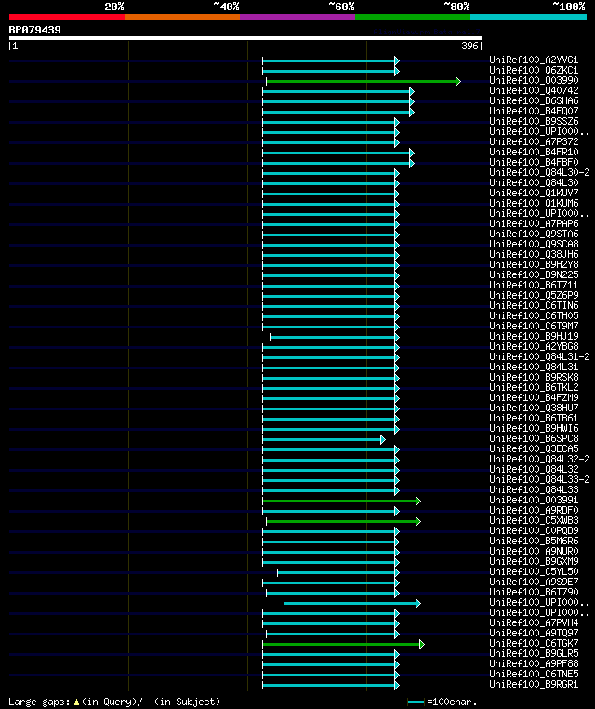Select hit label UniRef100_Q1KUM6
The width and height of the screenshot is (595, 709).
tap(534, 203)
